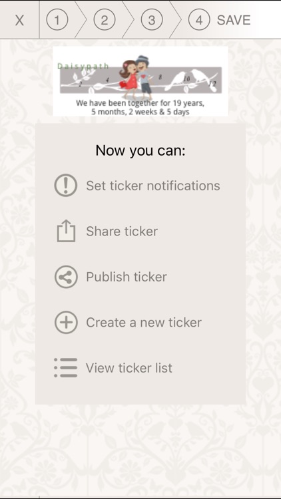Tap the exclamation notification icon

(66, 185)
